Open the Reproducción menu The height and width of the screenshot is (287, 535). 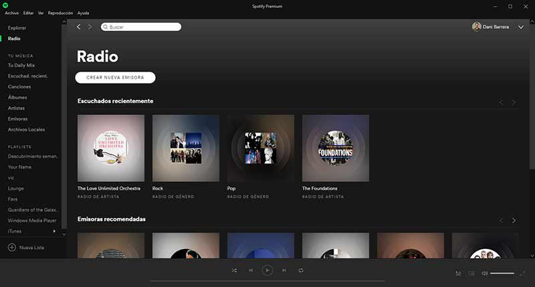pyautogui.click(x=60, y=13)
